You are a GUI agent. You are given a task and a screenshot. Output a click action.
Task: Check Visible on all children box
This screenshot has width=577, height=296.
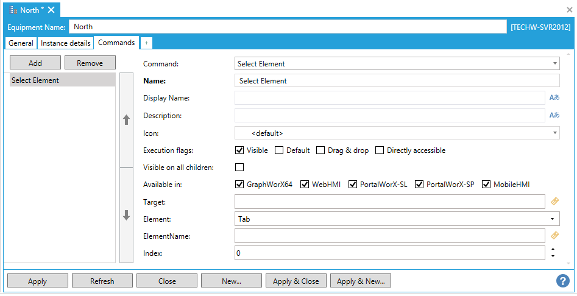click(239, 167)
